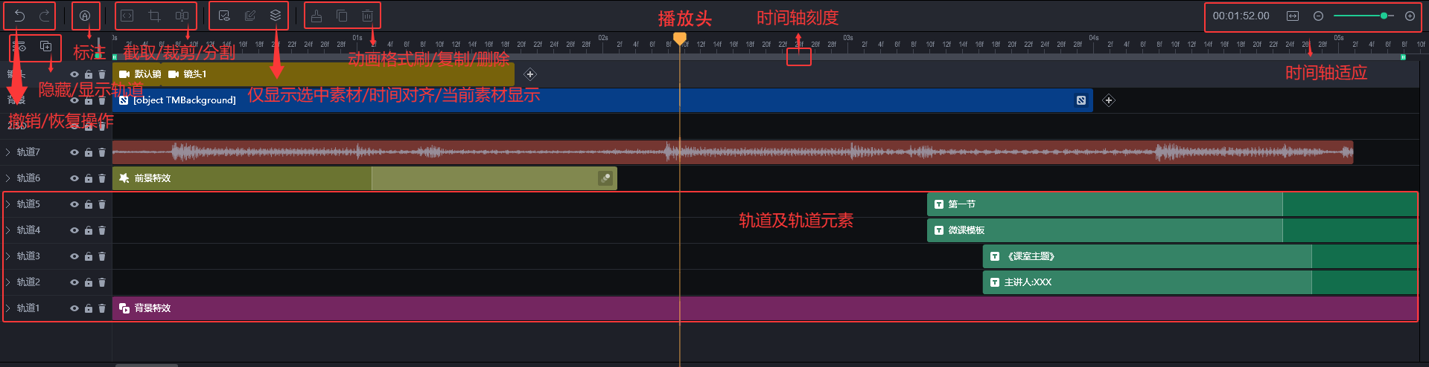Click the add button after the camera track

(530, 74)
